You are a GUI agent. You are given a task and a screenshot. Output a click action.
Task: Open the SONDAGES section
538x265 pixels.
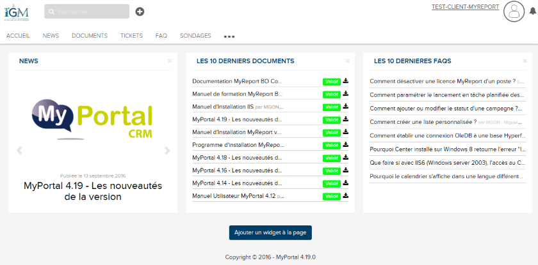(195, 36)
